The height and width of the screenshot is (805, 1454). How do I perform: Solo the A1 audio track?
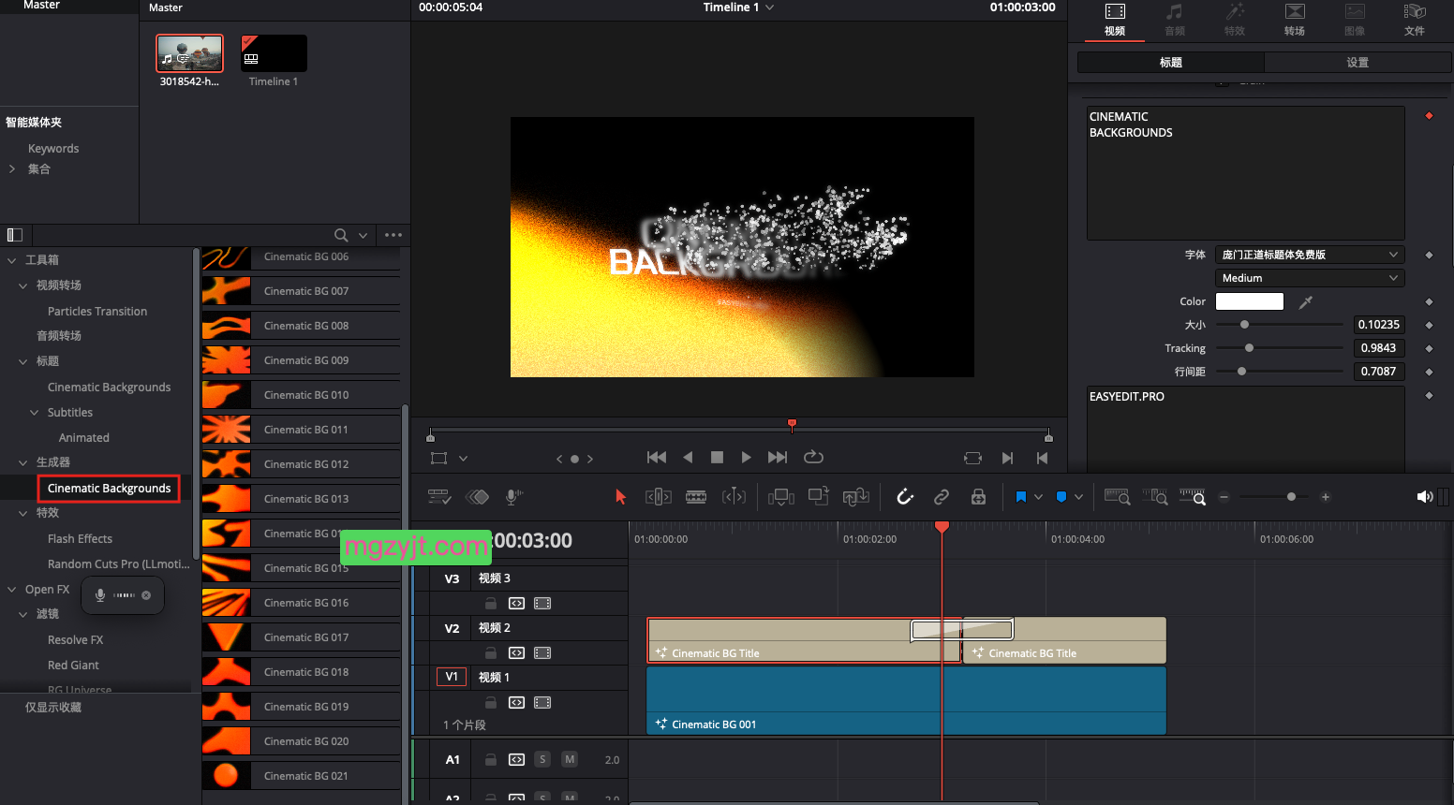click(x=542, y=759)
